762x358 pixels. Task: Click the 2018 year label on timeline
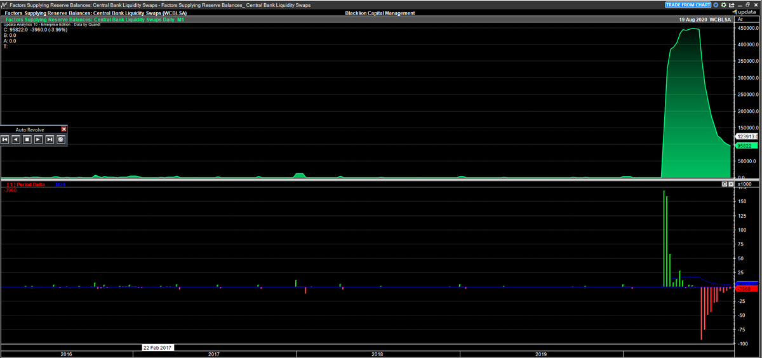point(377,354)
